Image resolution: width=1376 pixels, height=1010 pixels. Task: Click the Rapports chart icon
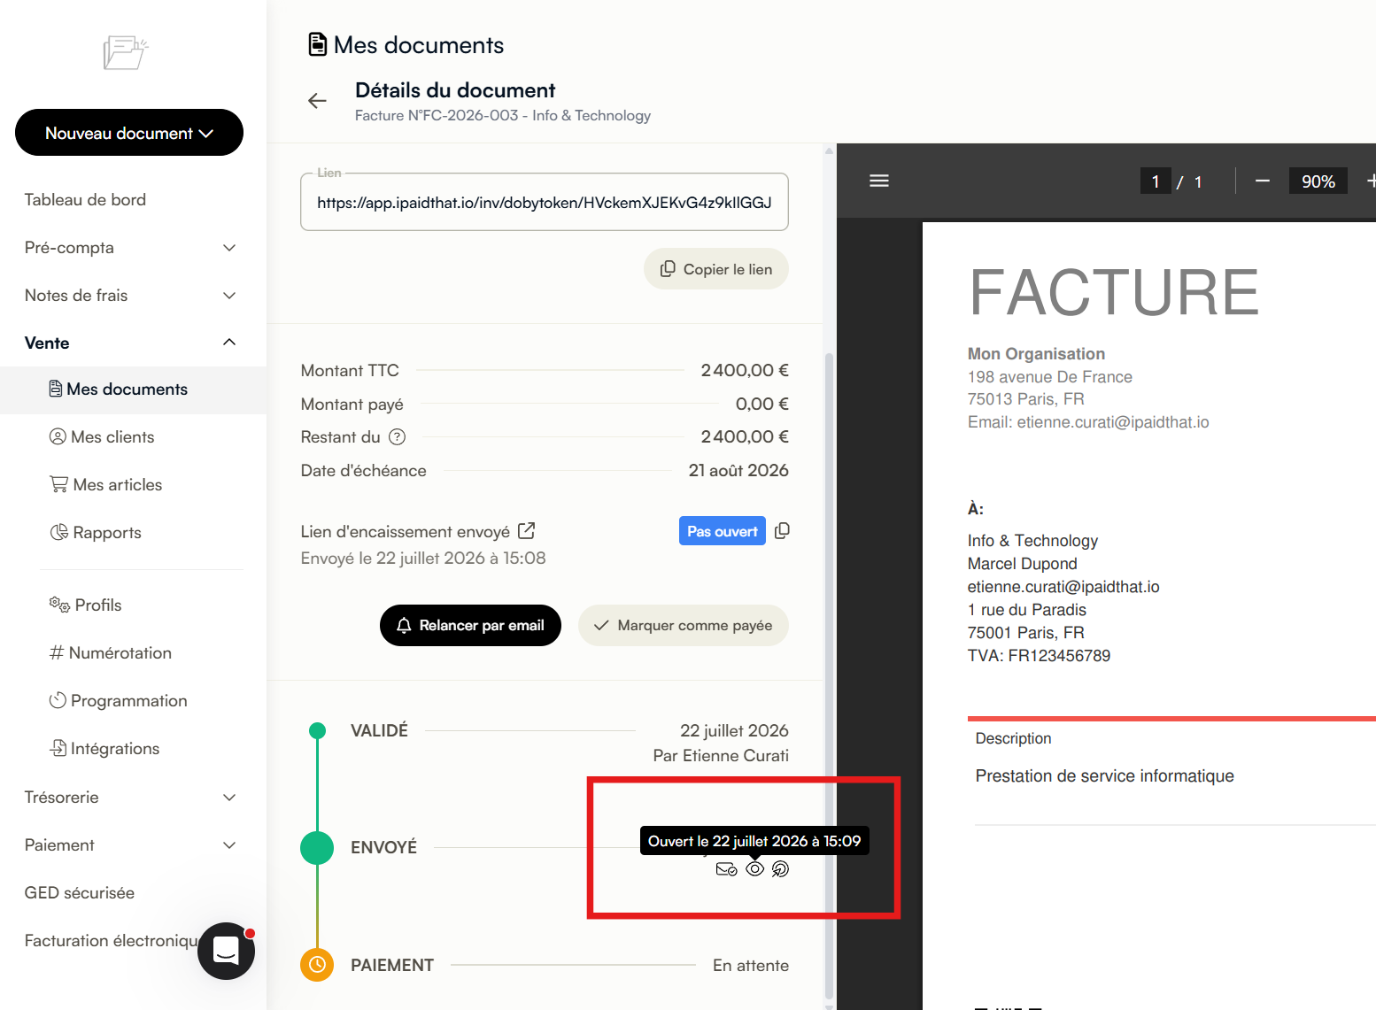(59, 532)
